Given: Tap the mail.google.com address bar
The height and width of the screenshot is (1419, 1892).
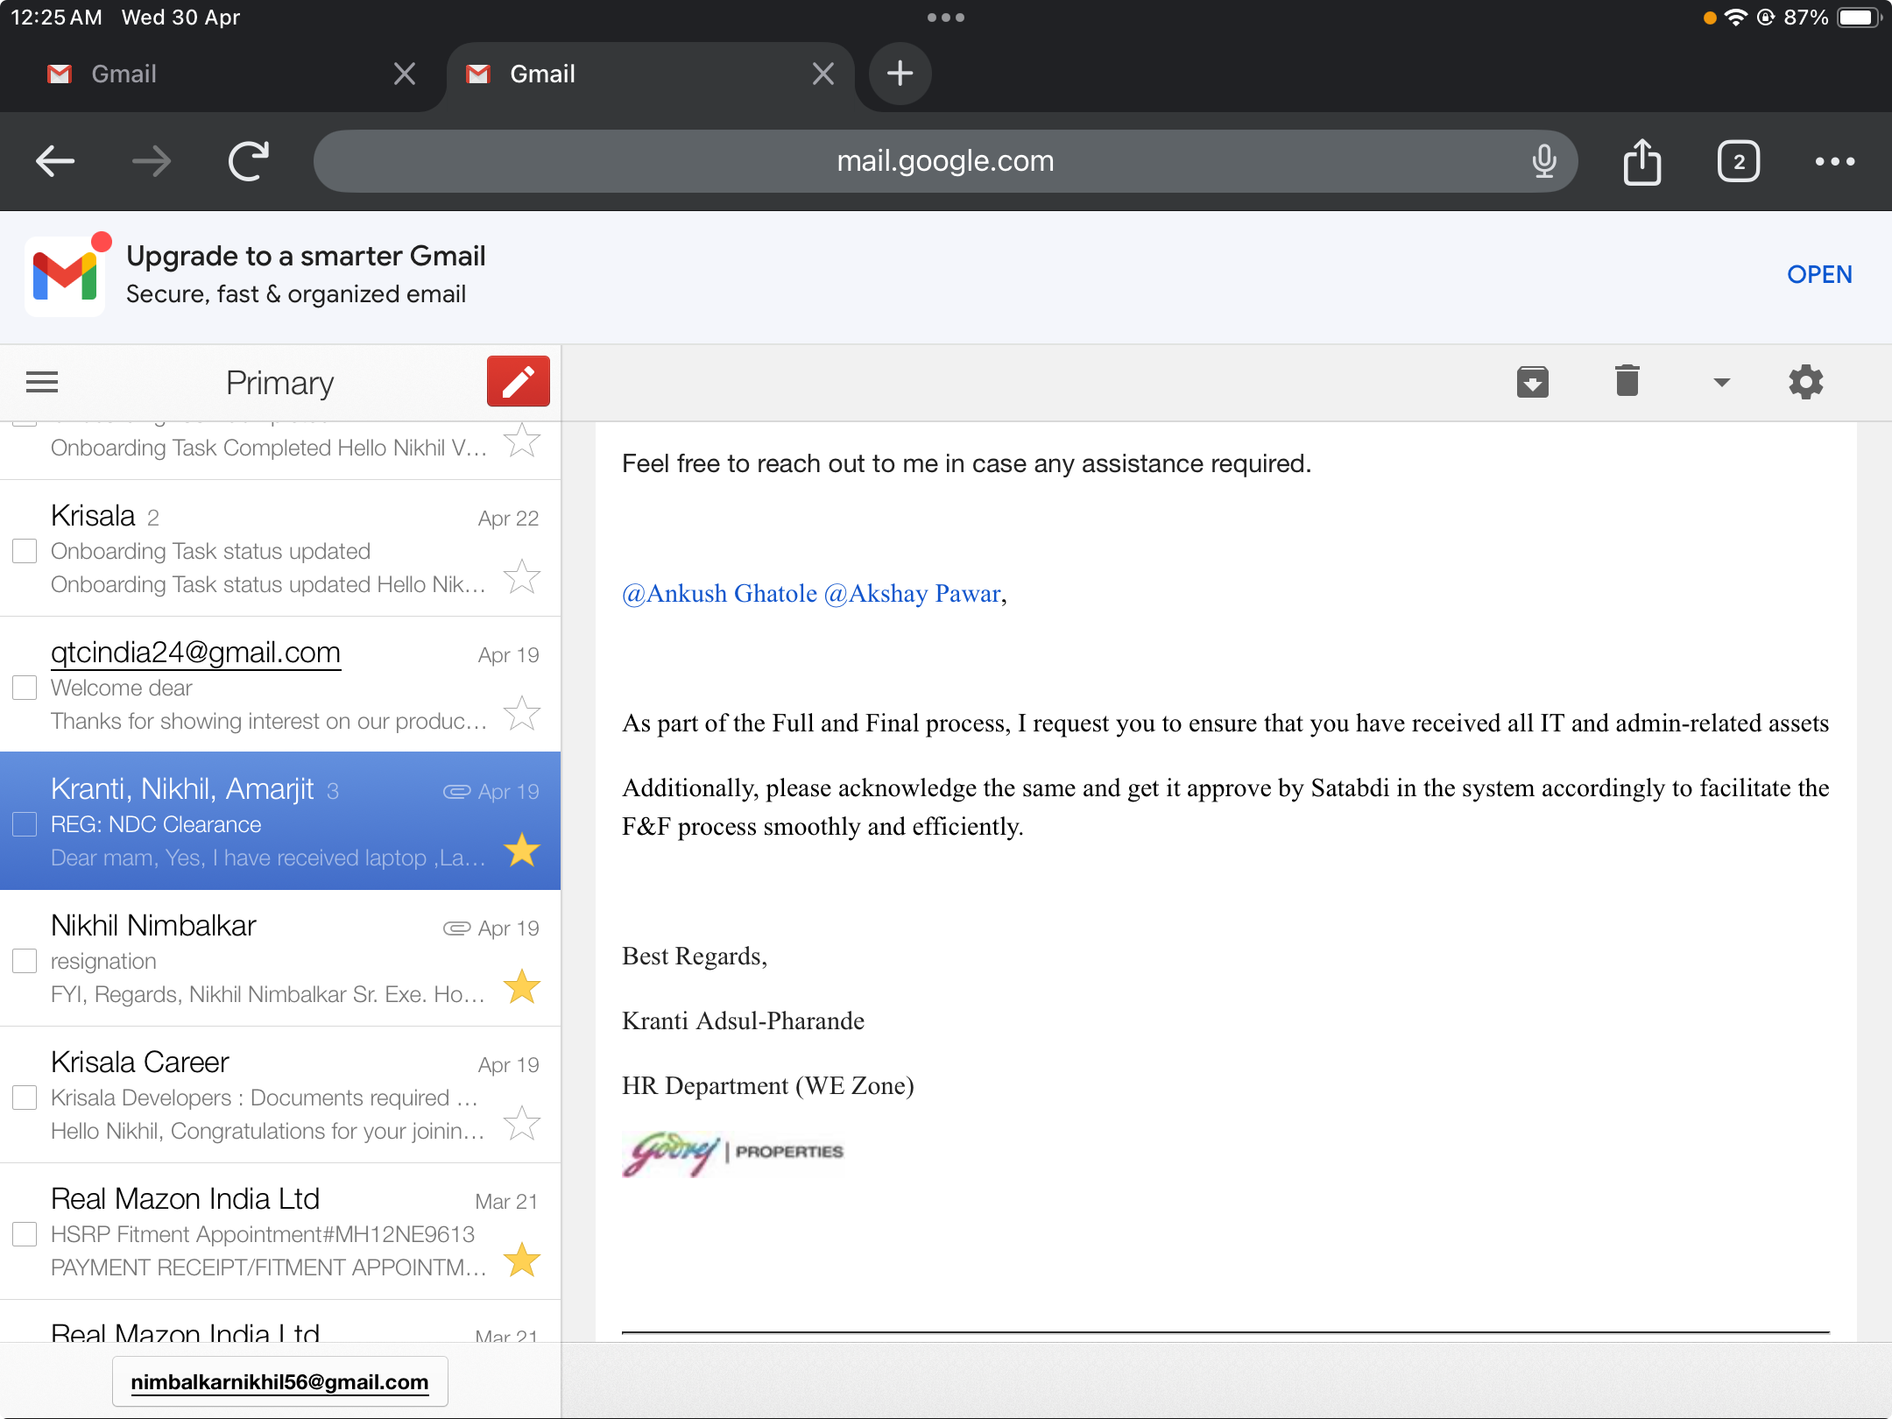Looking at the screenshot, I should [x=944, y=161].
